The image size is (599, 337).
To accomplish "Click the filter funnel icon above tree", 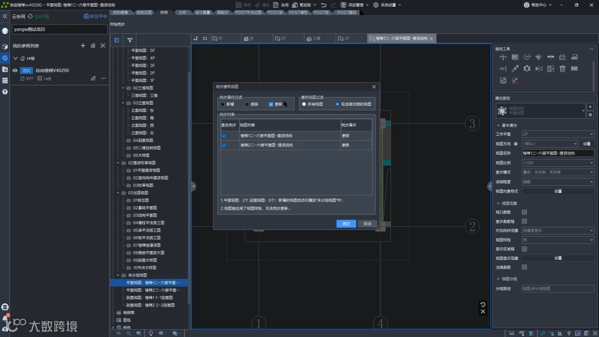I will 130,40.
